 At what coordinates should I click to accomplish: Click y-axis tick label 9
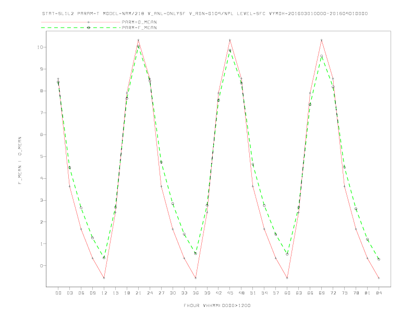[42, 69]
